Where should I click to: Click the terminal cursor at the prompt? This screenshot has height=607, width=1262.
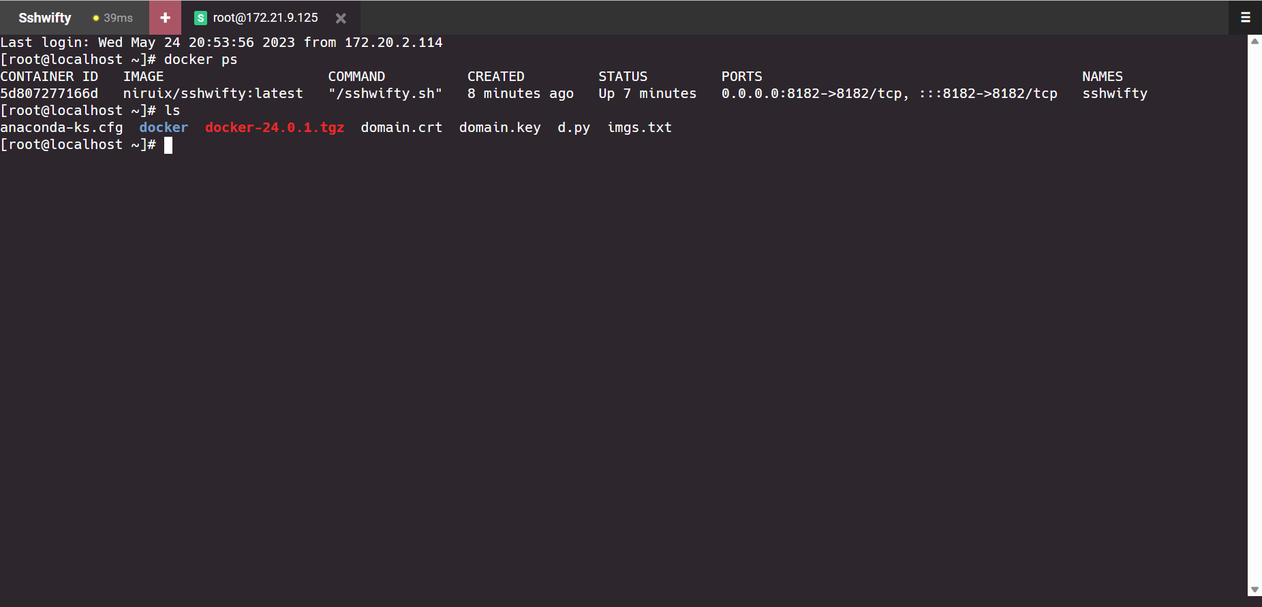pos(168,145)
